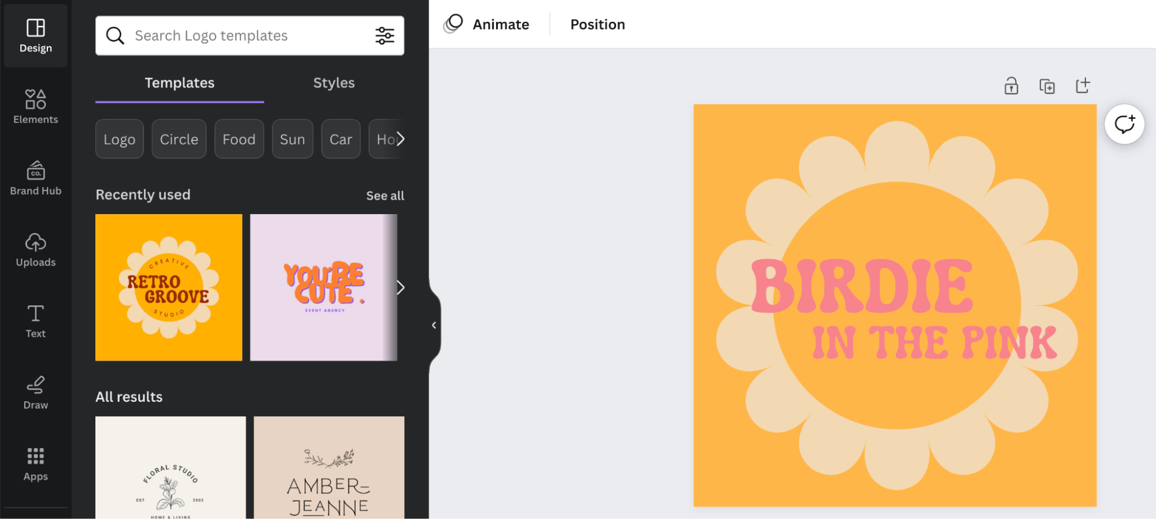Click See all for recently used
The width and height of the screenshot is (1156, 519).
point(385,196)
